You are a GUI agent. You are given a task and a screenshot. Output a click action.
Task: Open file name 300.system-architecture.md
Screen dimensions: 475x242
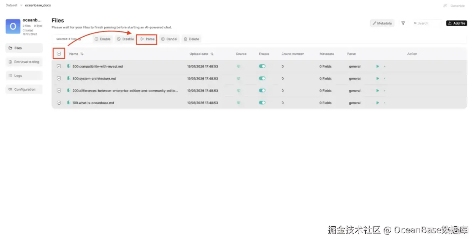tap(94, 79)
